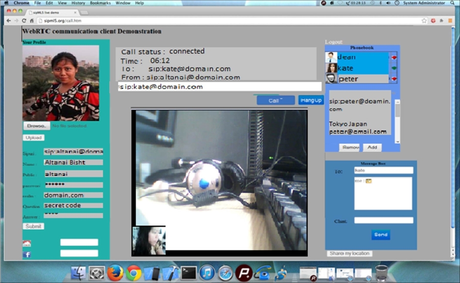The image size is (460, 283).
Task: Open the View menu
Action: tap(62, 3)
